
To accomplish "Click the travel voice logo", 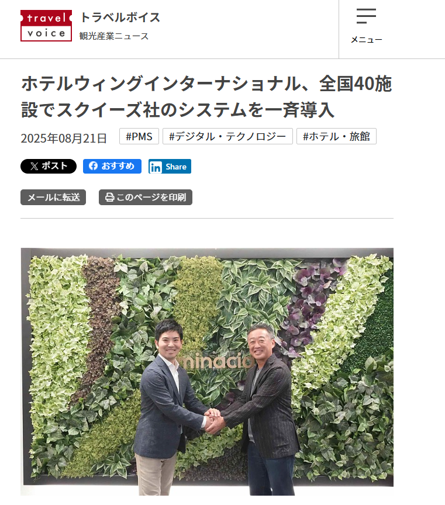I will [46, 26].
